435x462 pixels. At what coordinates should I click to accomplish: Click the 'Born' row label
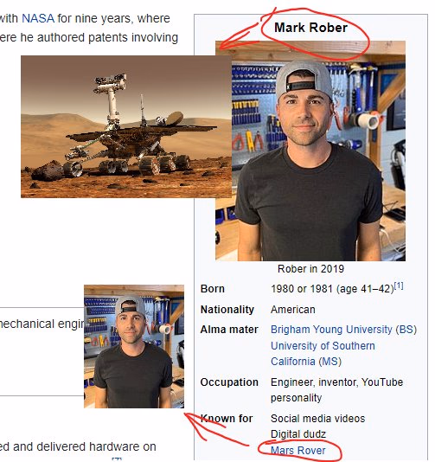(213, 289)
